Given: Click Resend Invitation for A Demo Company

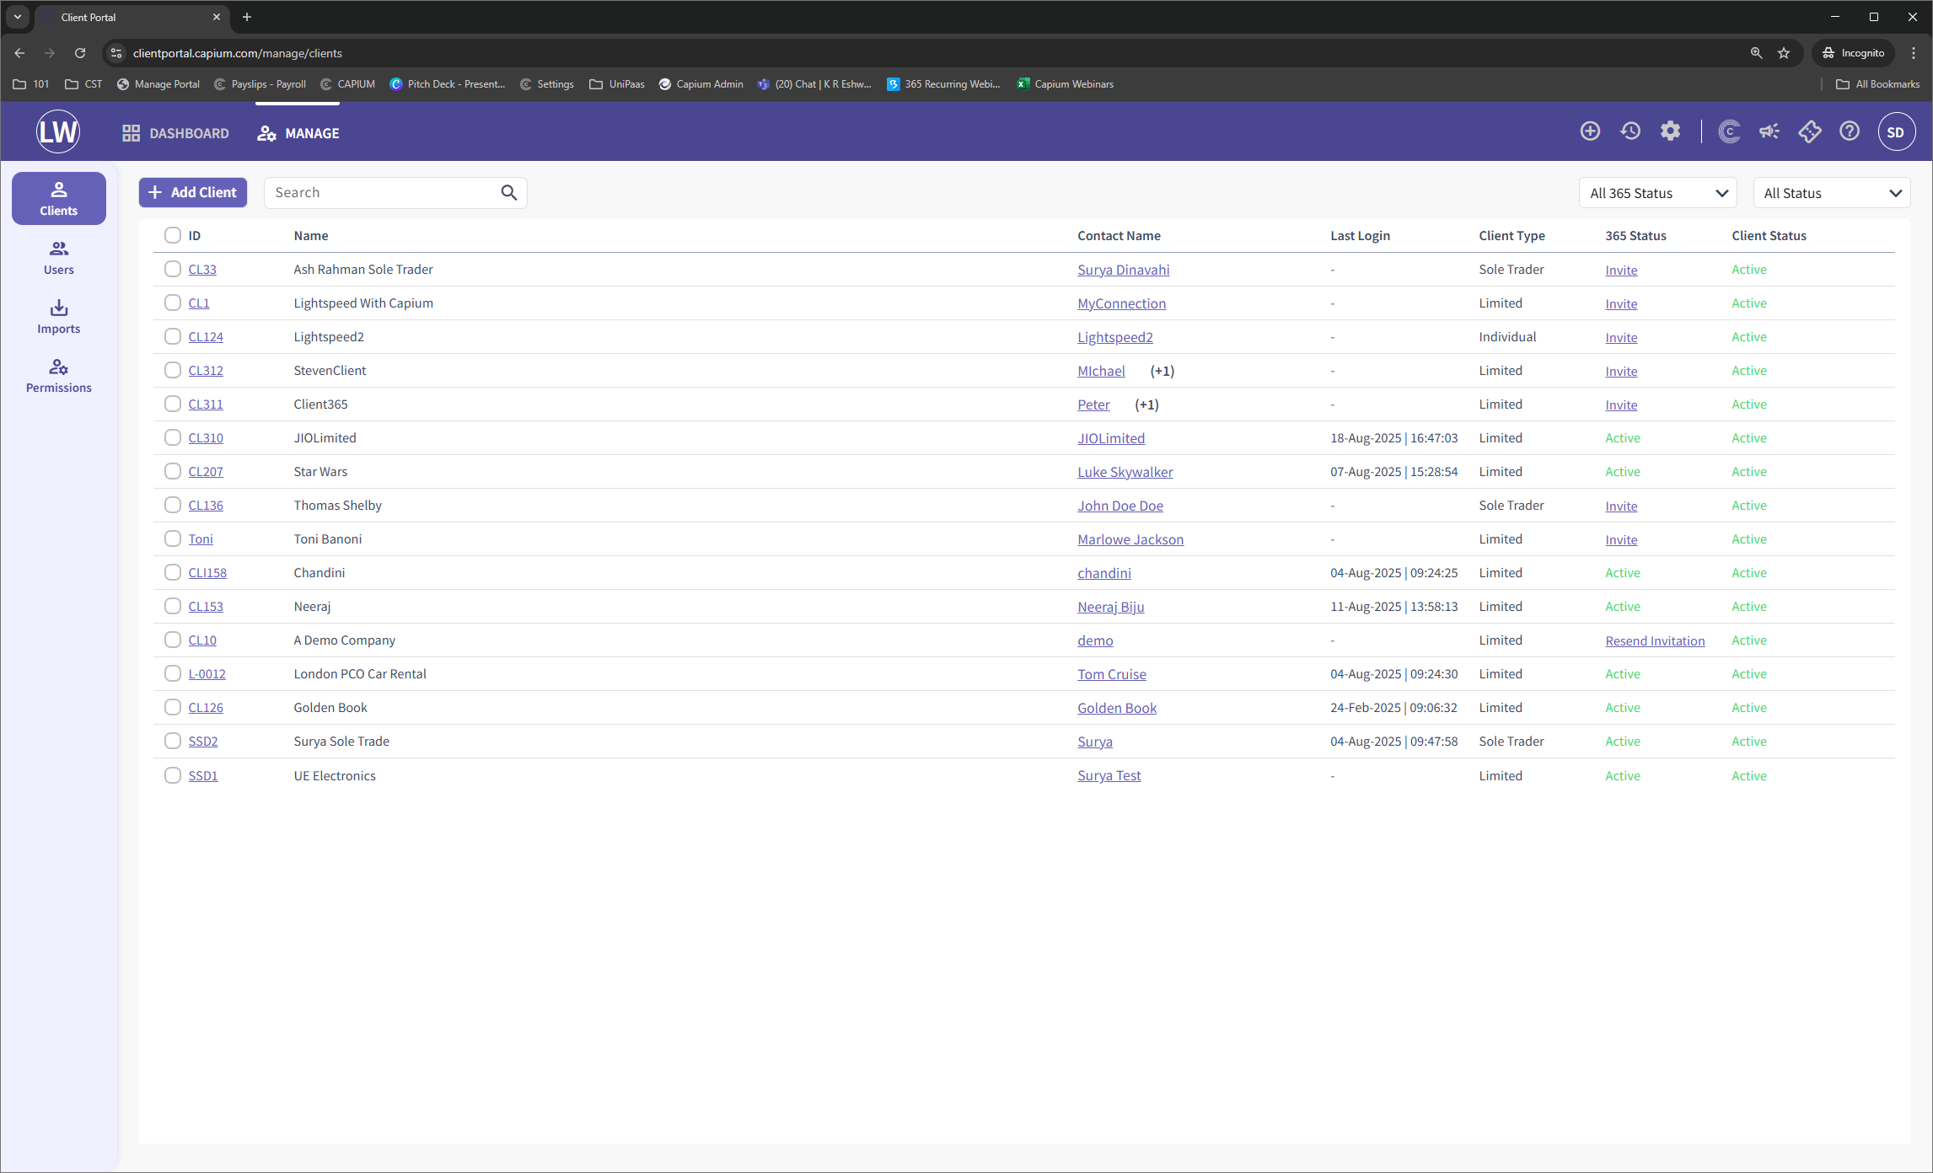Looking at the screenshot, I should tap(1654, 640).
